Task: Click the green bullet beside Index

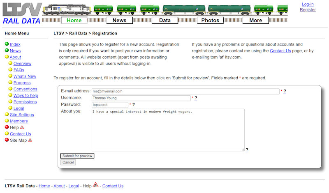Action: coord(7,44)
